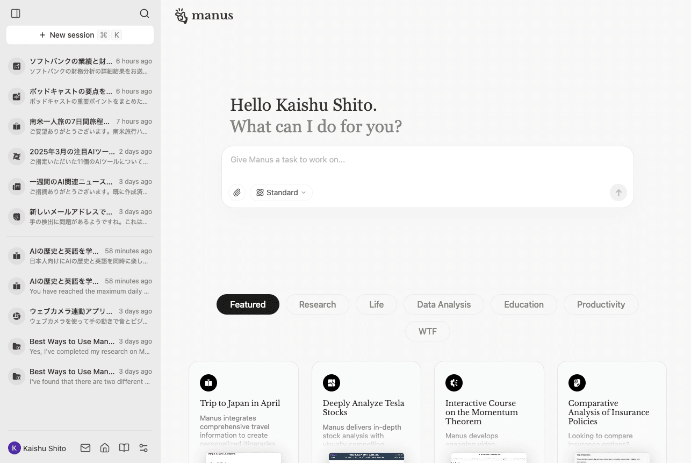Click the paperclip attach file icon
The image size is (691, 463).
[237, 193]
